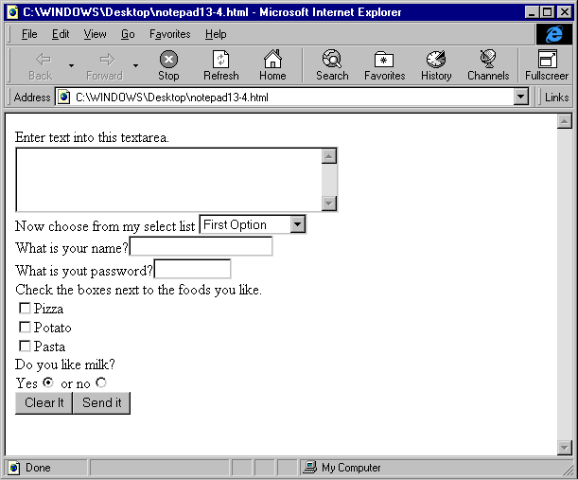Open the Favorites toolbar icon
The image size is (578, 480).
pos(384,59)
